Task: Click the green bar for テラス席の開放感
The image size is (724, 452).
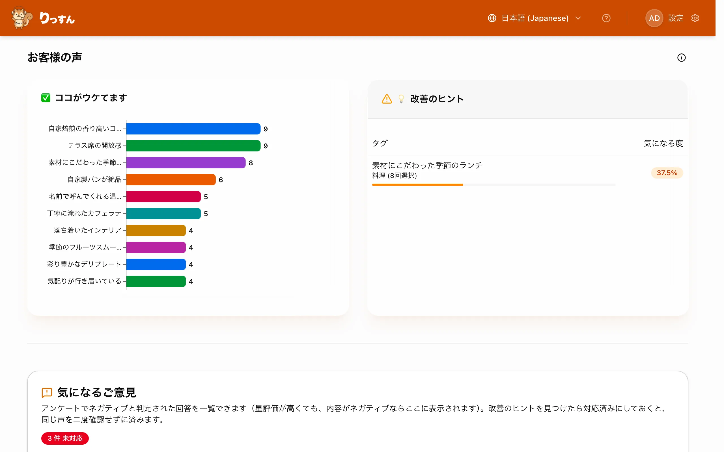Action: click(193, 146)
